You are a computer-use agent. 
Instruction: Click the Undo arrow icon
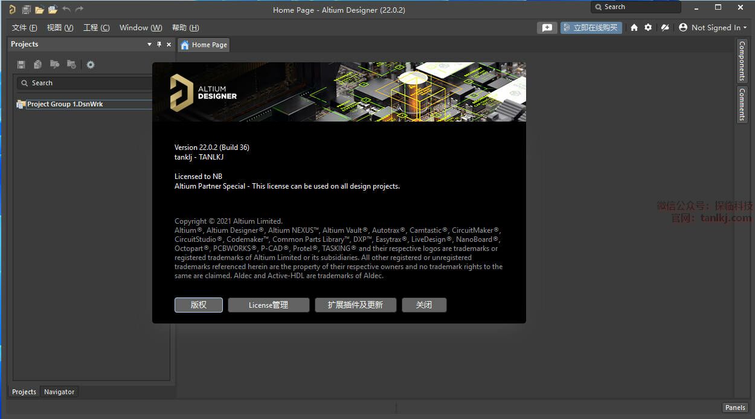66,9
